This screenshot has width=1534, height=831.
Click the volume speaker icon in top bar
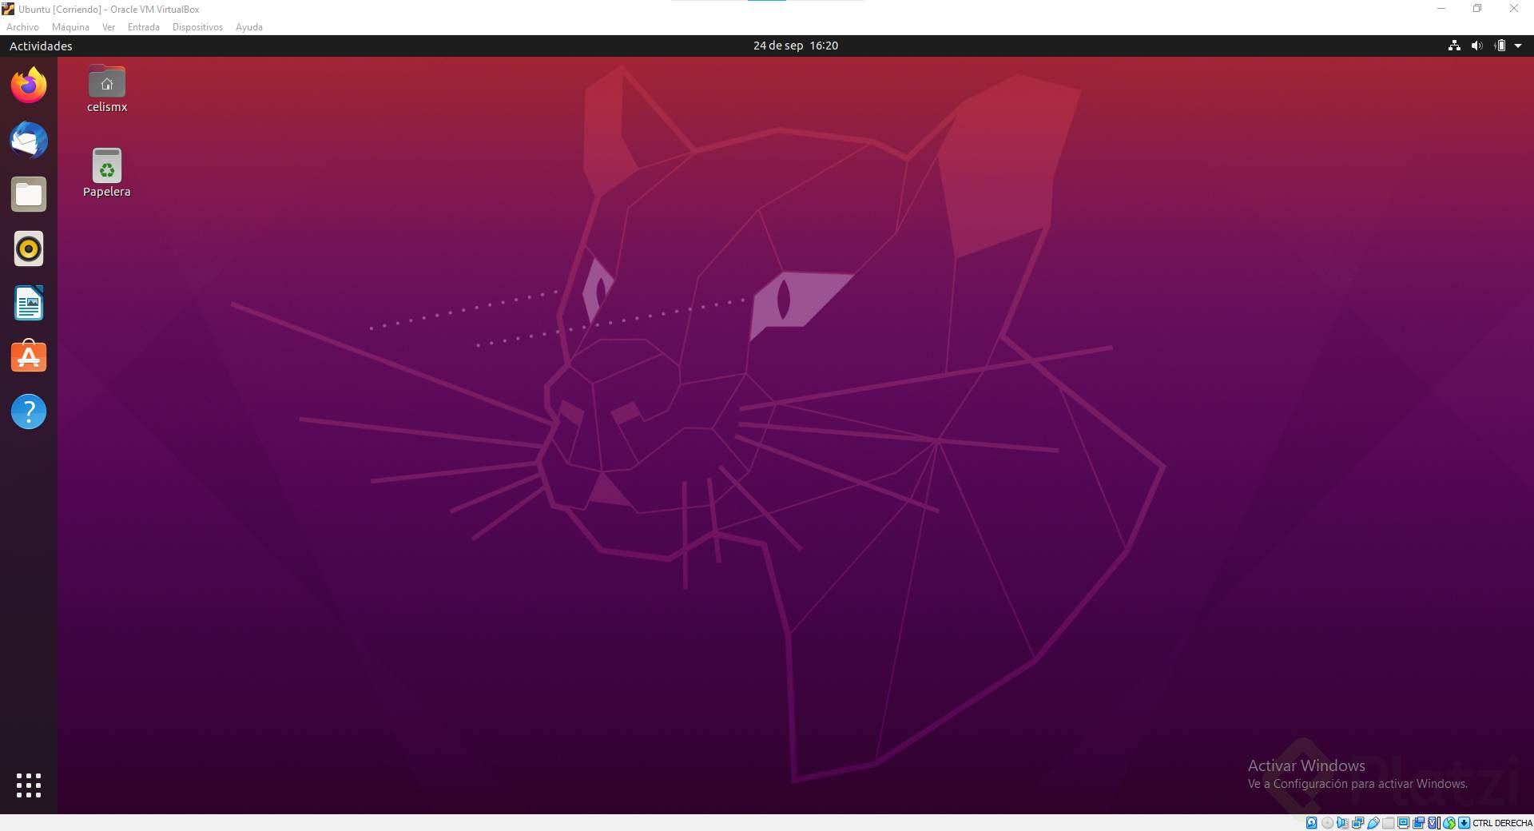coord(1476,46)
